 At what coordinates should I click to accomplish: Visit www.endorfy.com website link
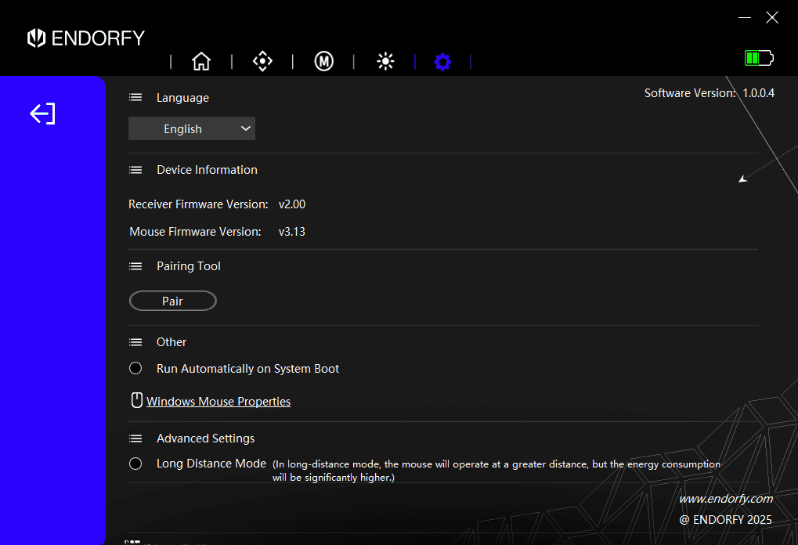725,498
